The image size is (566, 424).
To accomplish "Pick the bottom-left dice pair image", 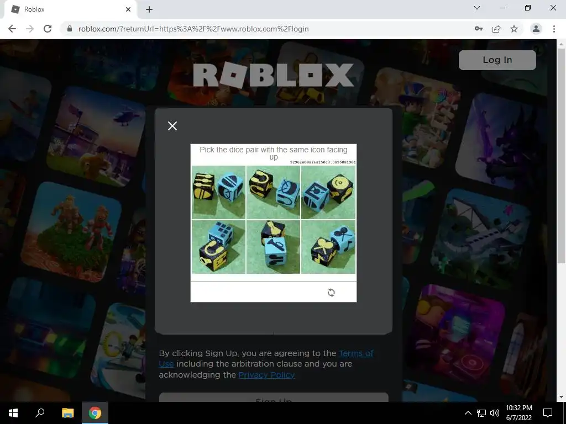I will (218, 247).
